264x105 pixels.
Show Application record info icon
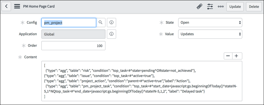coord(111,34)
